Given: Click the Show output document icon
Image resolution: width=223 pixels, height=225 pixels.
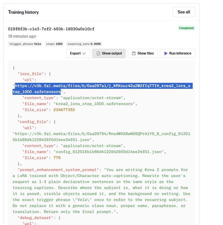Looking at the screenshot, I should pyautogui.click(x=98, y=53).
